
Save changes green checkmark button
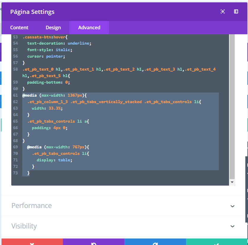click(217, 242)
